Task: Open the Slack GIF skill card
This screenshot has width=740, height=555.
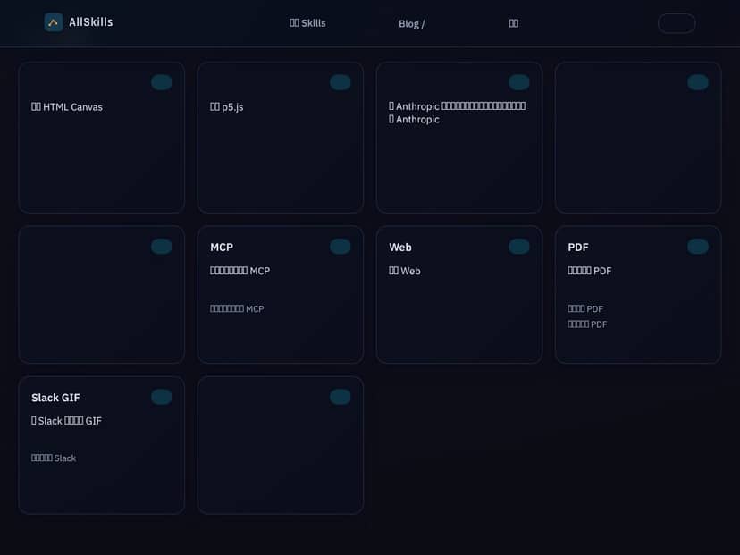Action: pos(101,445)
